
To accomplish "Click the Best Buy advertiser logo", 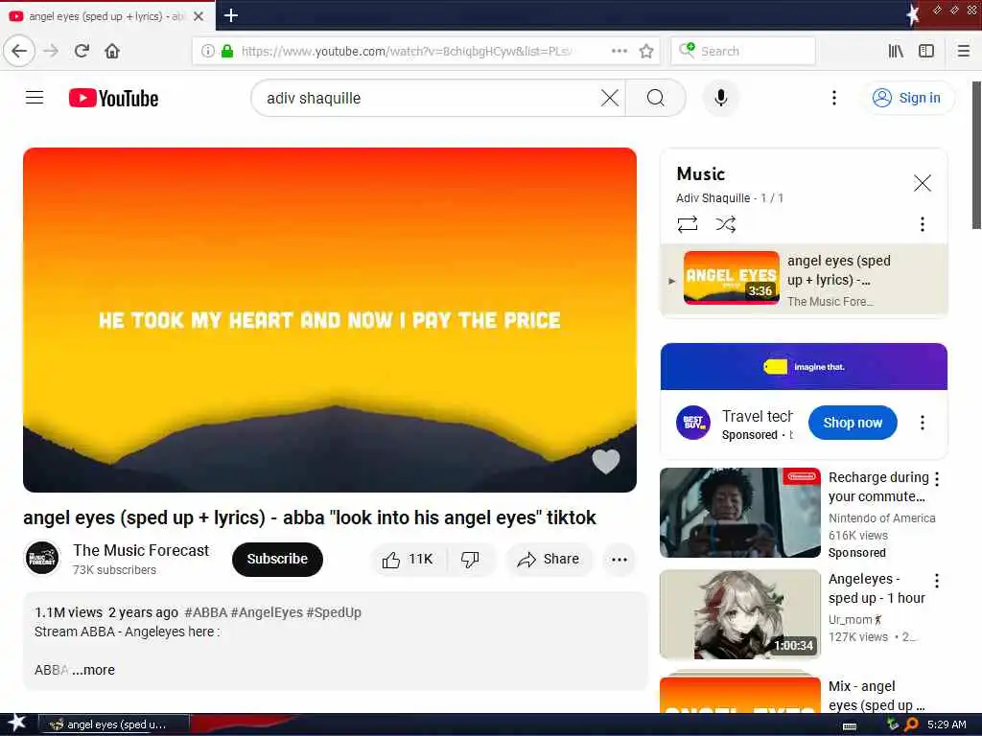I will pos(692,423).
